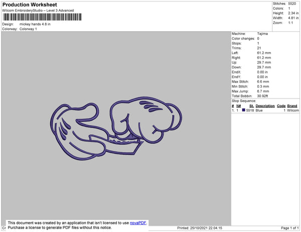Click the 'Stop Sequence:' heading
Image resolution: width=301 pixels, height=232 pixels.
pos(244,101)
